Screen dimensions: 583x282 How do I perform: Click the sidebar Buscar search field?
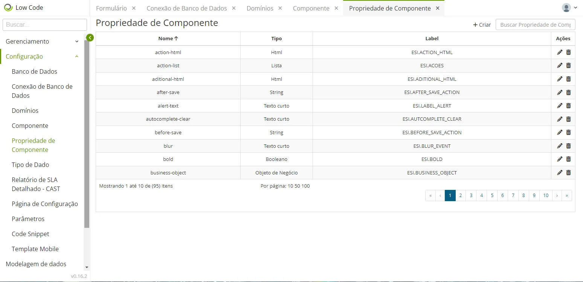click(45, 25)
